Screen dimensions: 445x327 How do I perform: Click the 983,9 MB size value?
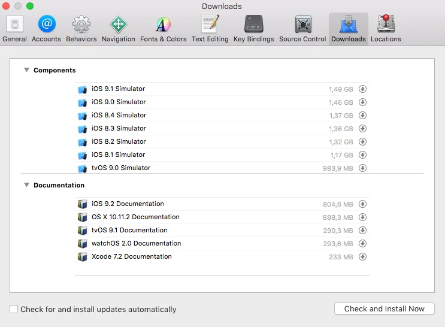click(x=338, y=168)
